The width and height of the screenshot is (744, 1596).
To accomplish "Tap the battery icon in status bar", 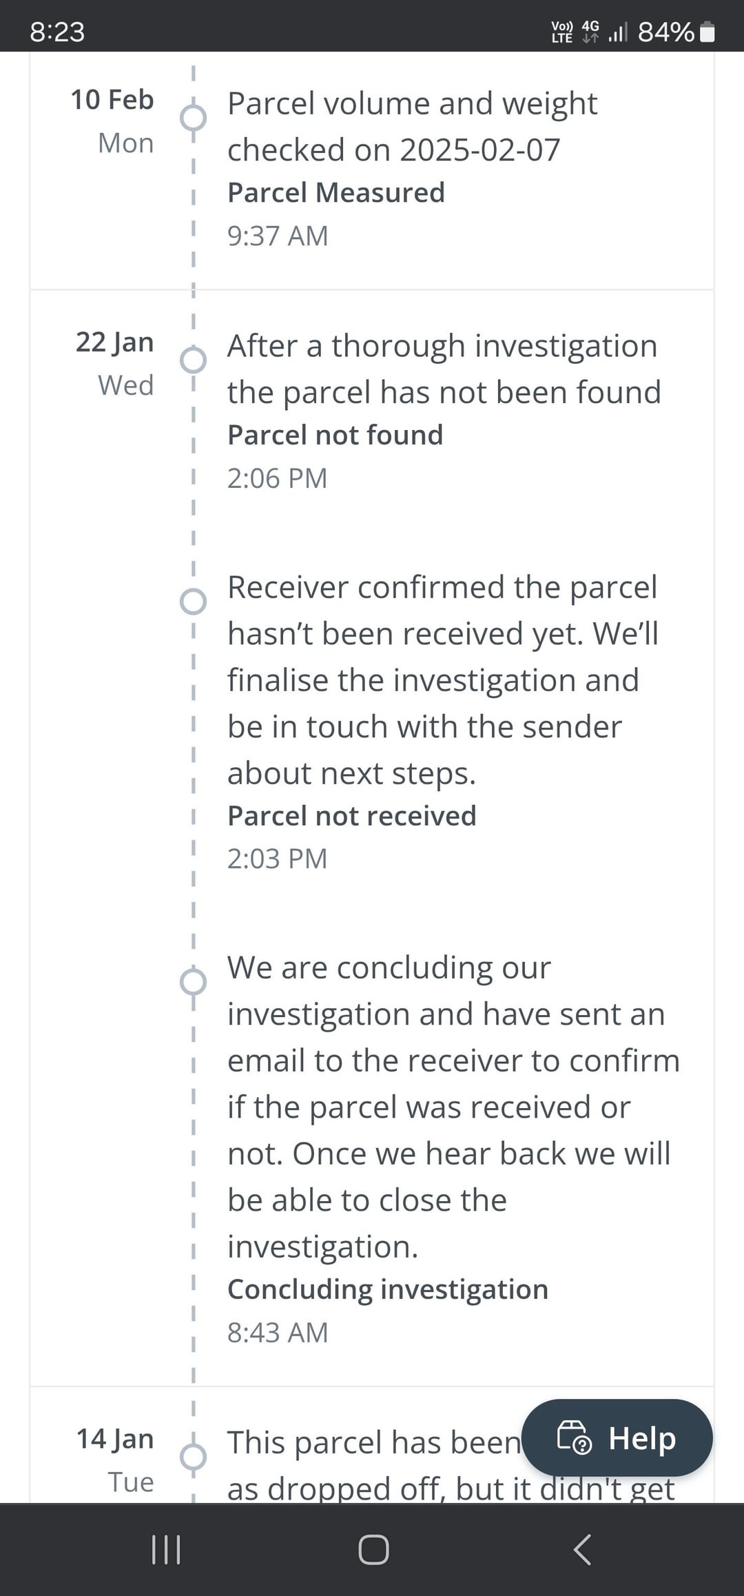I will tap(707, 32).
